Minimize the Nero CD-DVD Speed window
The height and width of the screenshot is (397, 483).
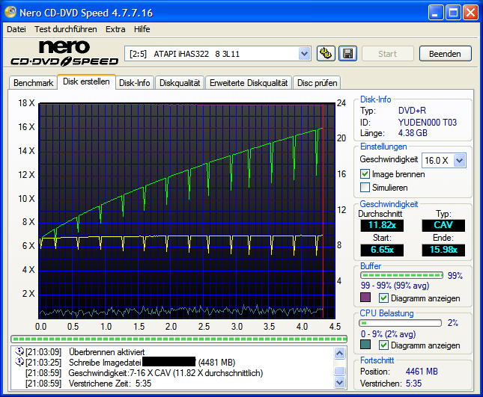click(x=437, y=13)
